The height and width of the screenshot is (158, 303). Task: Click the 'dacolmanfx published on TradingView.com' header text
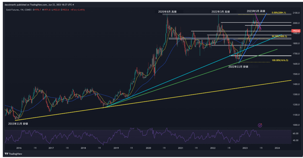click(x=26, y=5)
